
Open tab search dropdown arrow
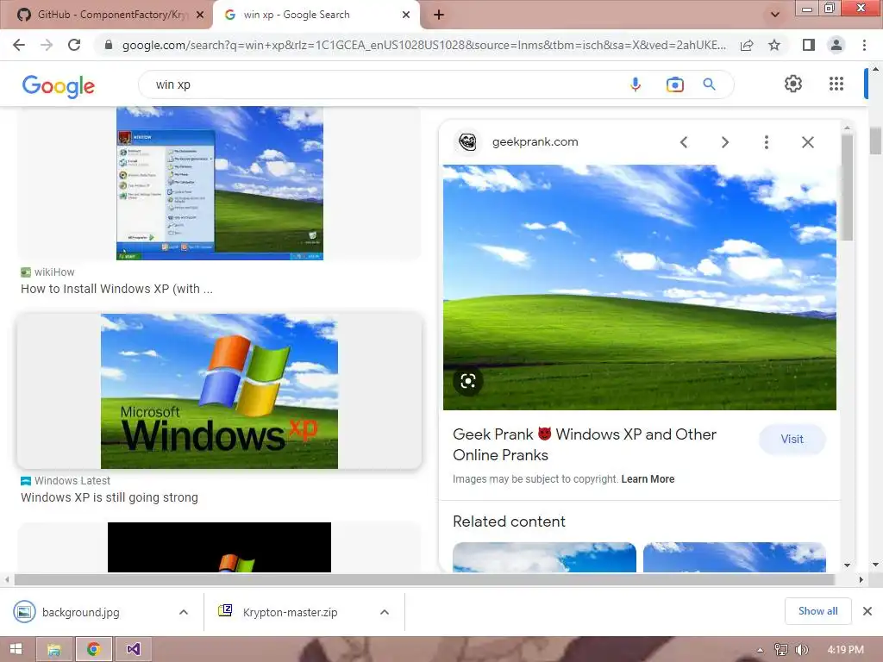[x=775, y=15]
